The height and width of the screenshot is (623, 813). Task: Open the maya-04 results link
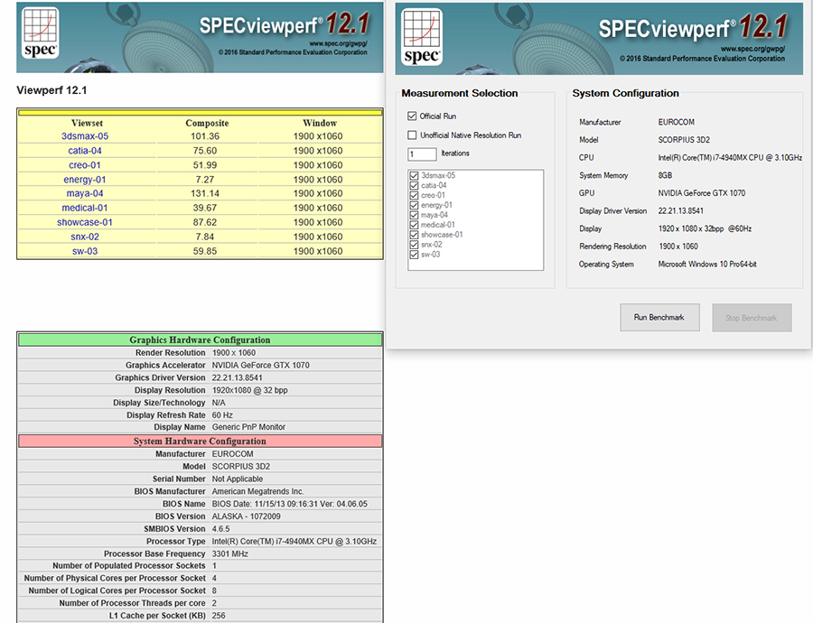point(85,193)
